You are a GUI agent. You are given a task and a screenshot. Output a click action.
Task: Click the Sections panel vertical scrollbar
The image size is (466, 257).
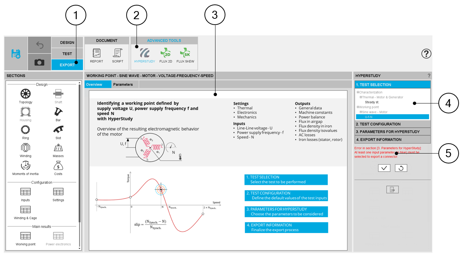pos(80,153)
